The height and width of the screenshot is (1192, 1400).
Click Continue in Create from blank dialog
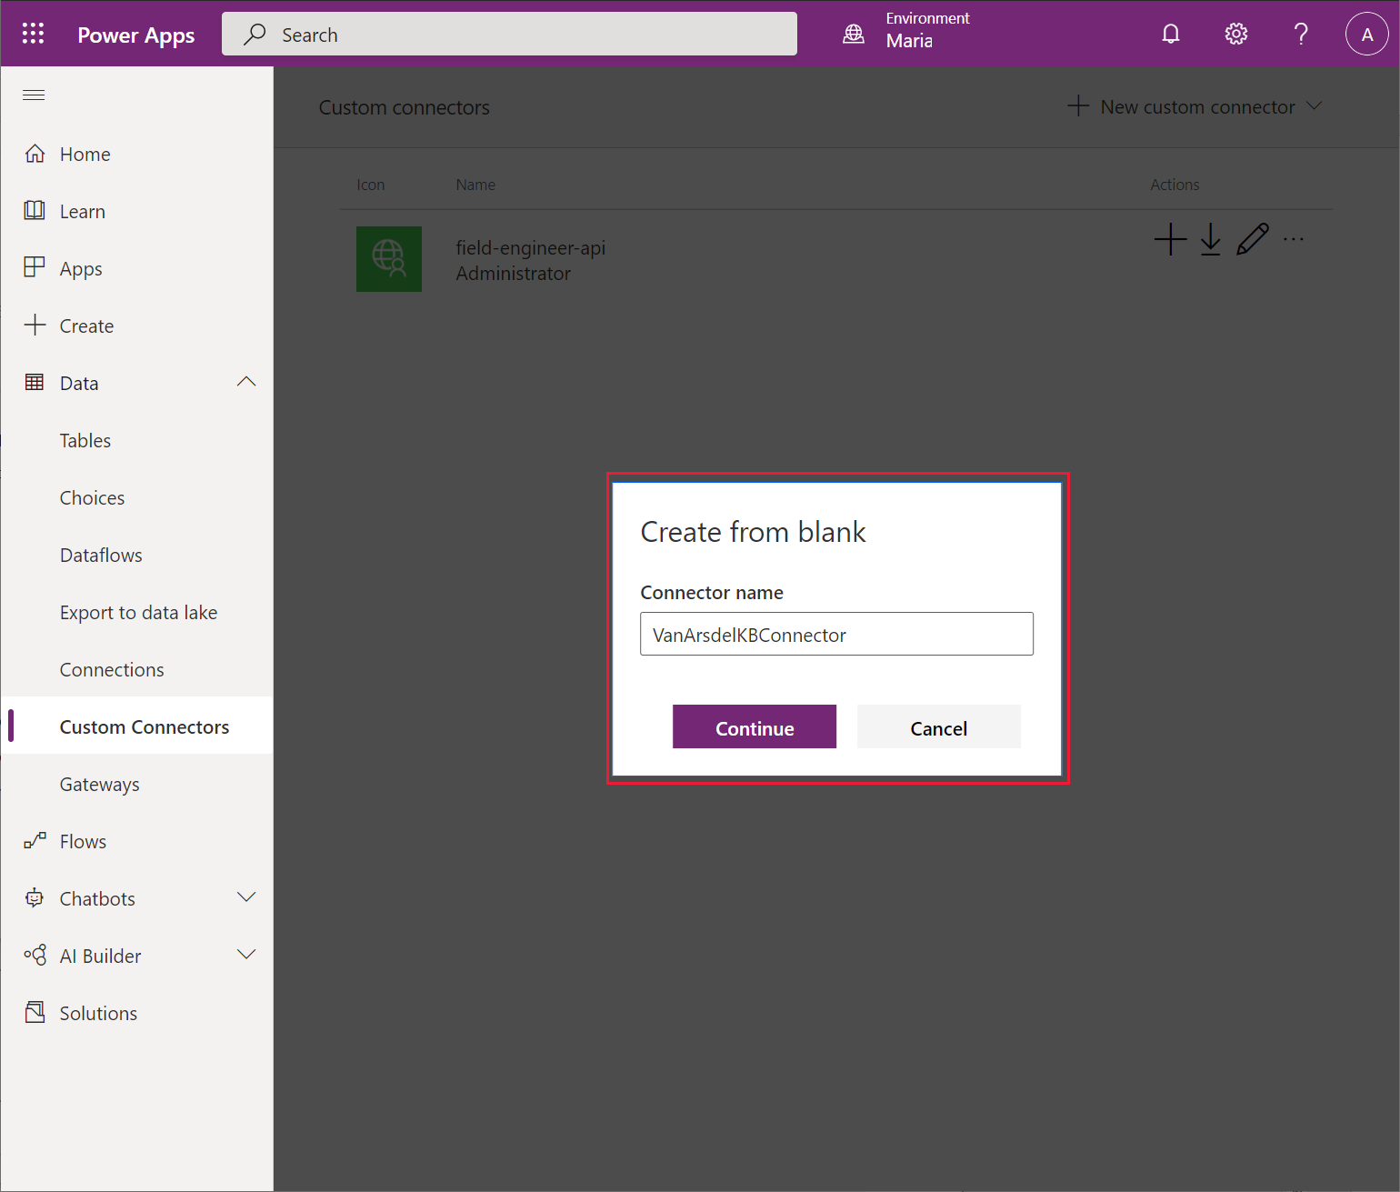click(755, 727)
